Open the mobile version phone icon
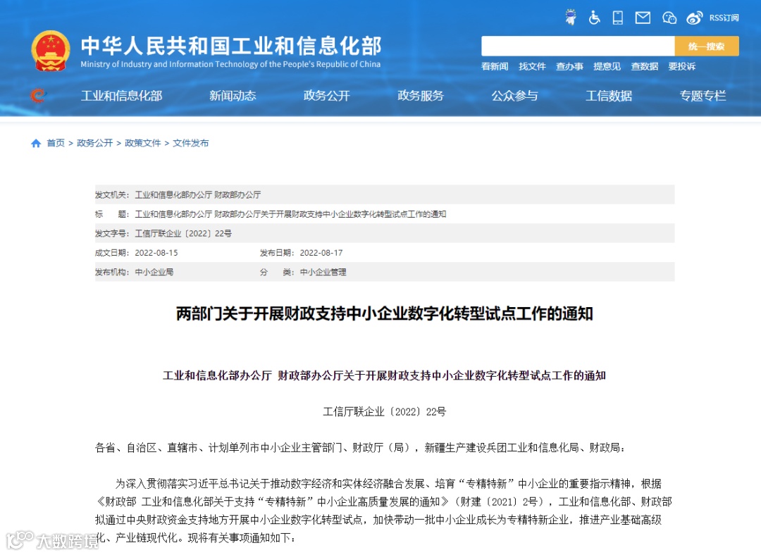761x555 pixels. click(x=618, y=18)
